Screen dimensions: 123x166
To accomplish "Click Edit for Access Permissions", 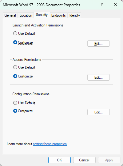I will pos(98,77).
